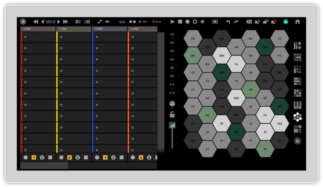Click the home icon in top toolbar
Screen dimensions: 323x188
pos(297,22)
